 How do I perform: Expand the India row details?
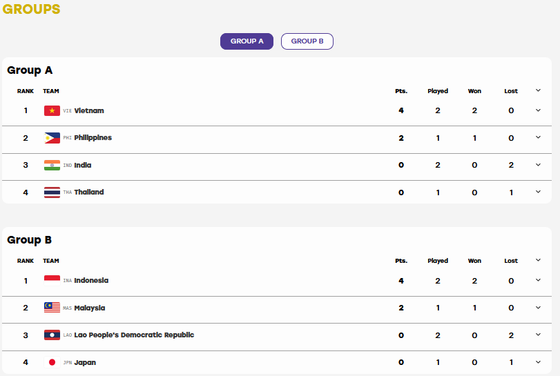pos(538,165)
